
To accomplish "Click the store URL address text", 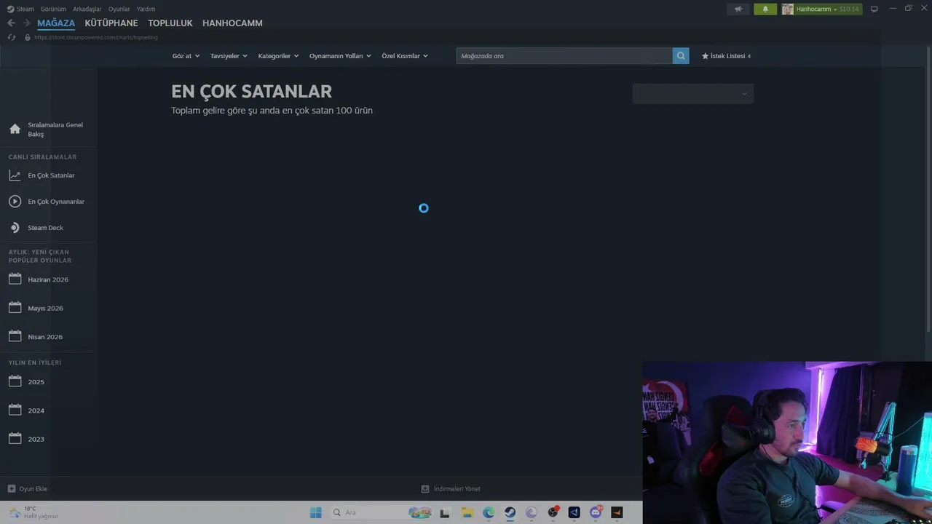I will pos(95,37).
